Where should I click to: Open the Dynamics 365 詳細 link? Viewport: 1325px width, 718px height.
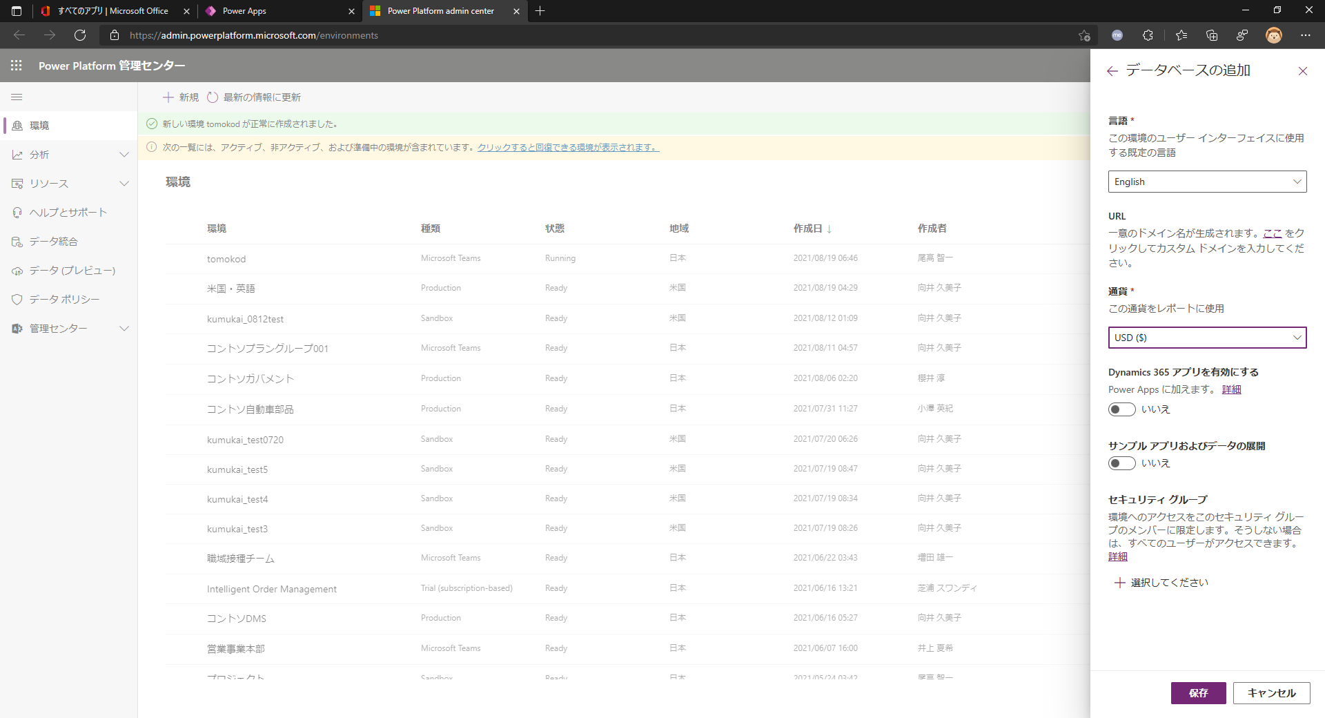1232,389
